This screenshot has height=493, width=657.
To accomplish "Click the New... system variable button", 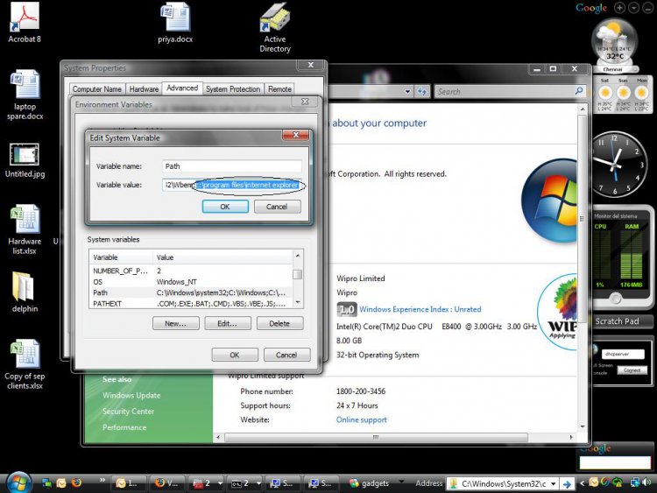I will pos(175,323).
